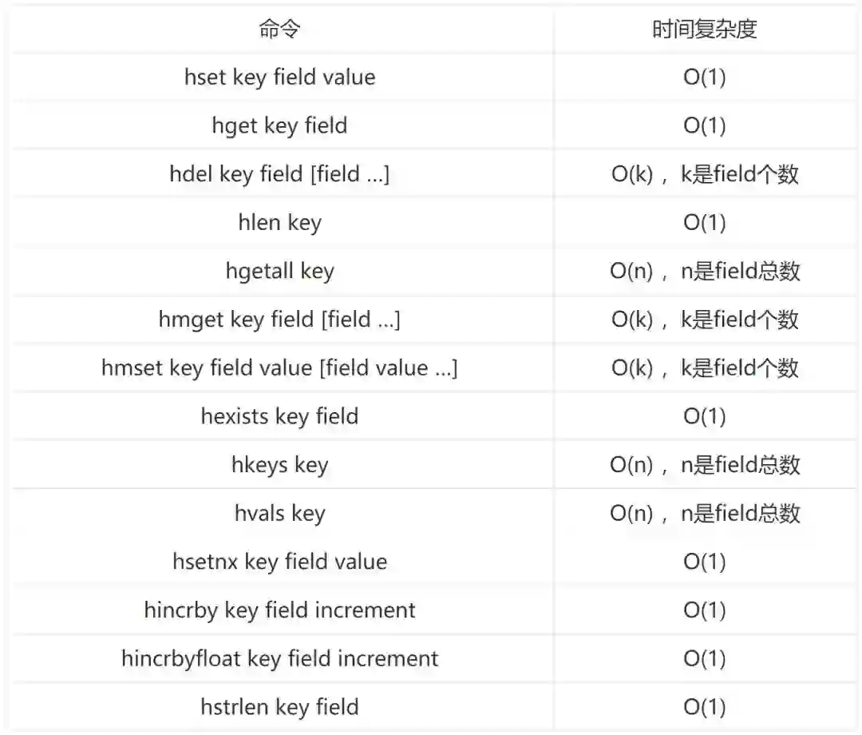Select the "hlen key" command cell
Viewport: 862px width, 735px height.
click(279, 222)
